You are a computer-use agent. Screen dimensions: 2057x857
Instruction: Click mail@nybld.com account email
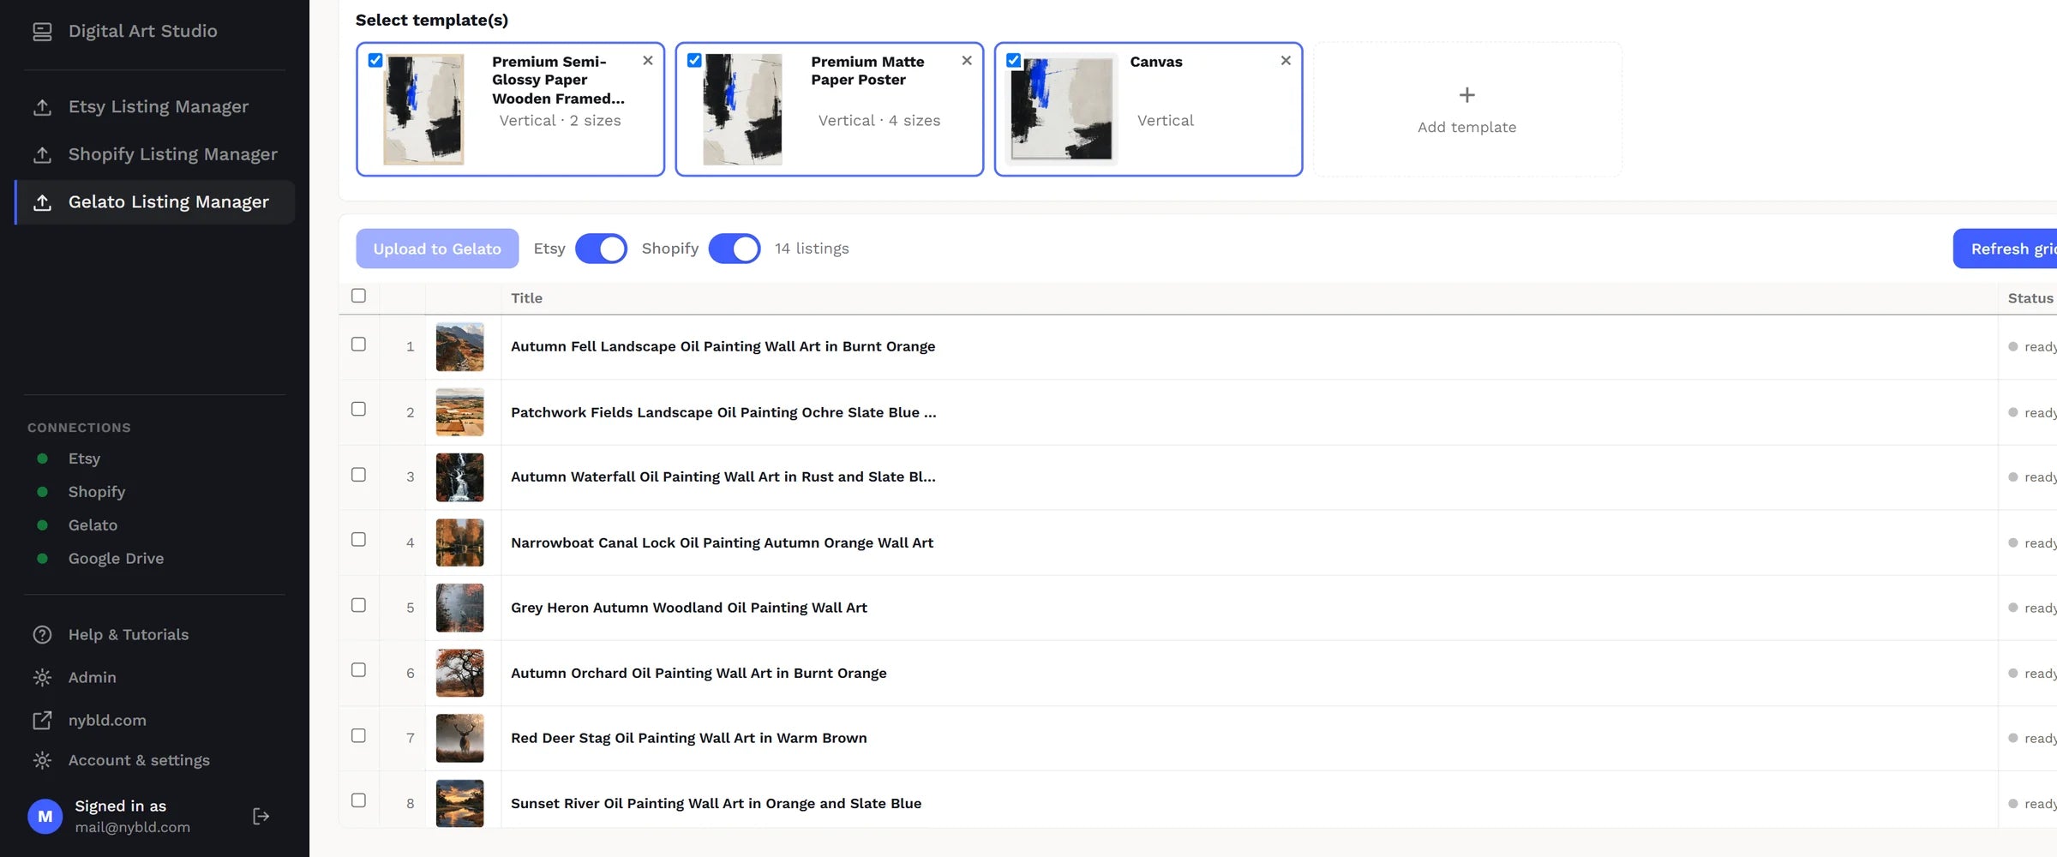tap(132, 828)
